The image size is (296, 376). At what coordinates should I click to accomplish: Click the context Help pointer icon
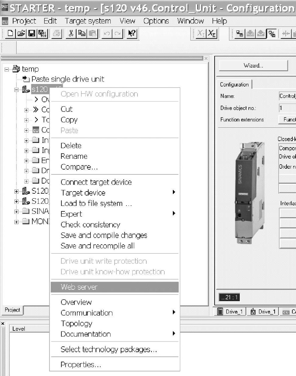132,34
